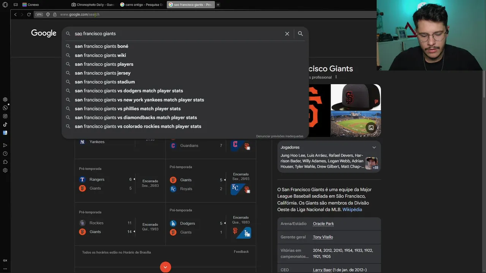The width and height of the screenshot is (486, 273).
Task: Open the blue translate app in sidebar
Action: (x=5, y=133)
